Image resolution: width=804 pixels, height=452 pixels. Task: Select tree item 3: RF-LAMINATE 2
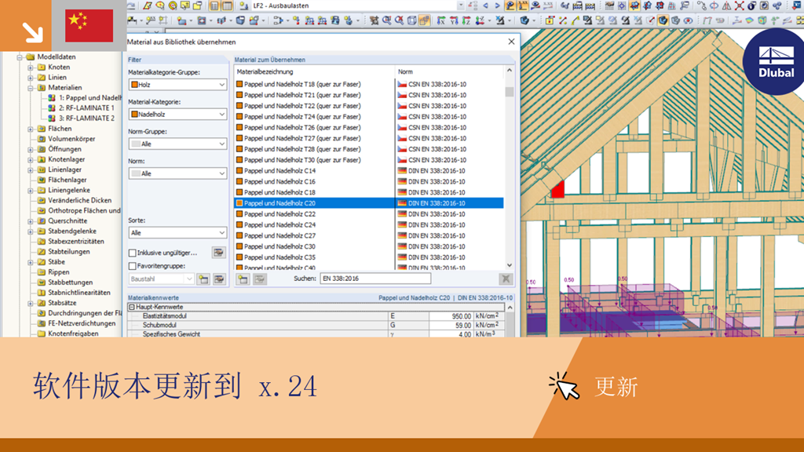tap(86, 118)
